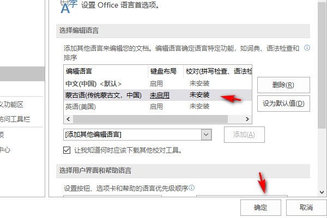Image resolution: width=327 pixels, height=218 pixels.
Task: Click the 添加(A) button
Action: [244, 135]
